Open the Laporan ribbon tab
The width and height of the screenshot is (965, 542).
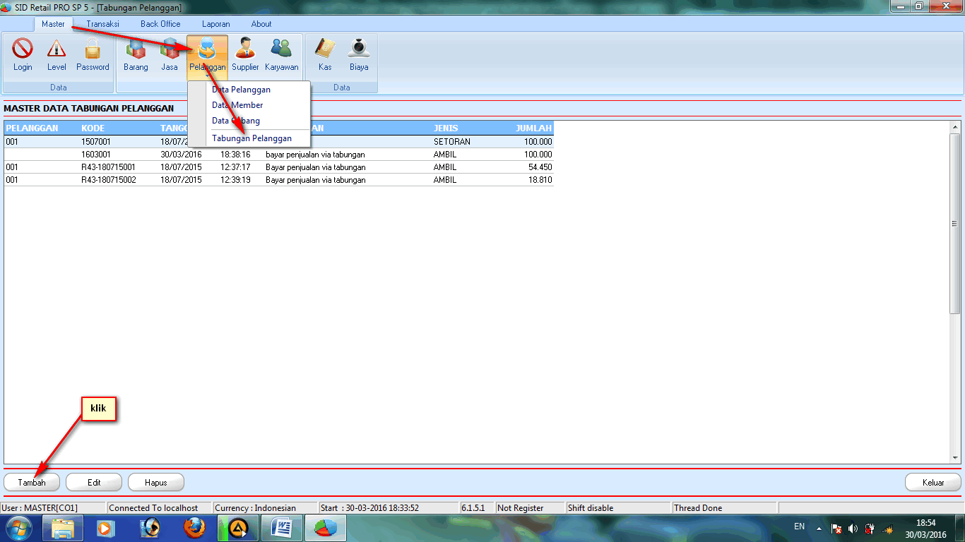click(215, 24)
